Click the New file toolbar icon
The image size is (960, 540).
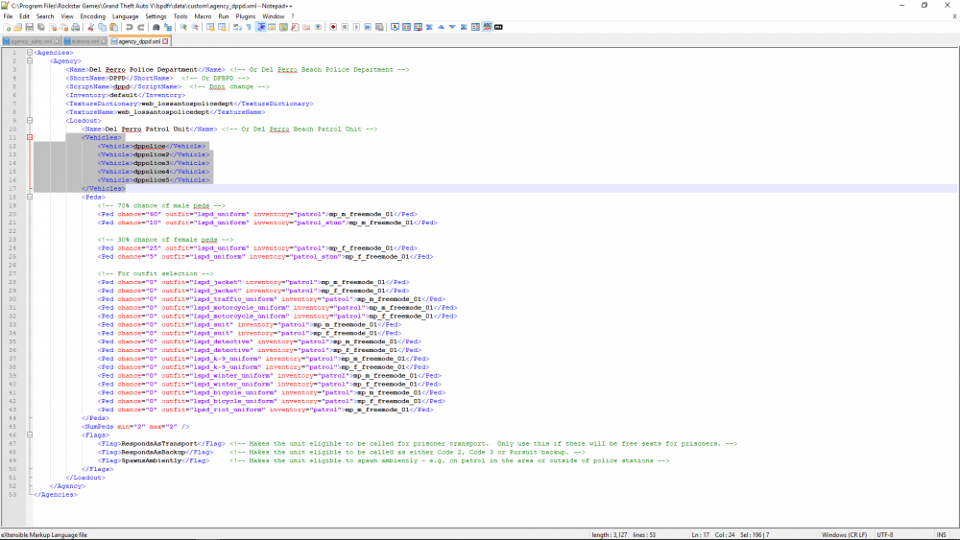6,27
